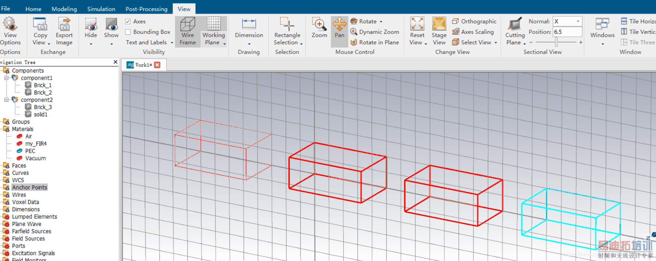Select the Air material
This screenshot has width=656, height=261.
click(28, 136)
